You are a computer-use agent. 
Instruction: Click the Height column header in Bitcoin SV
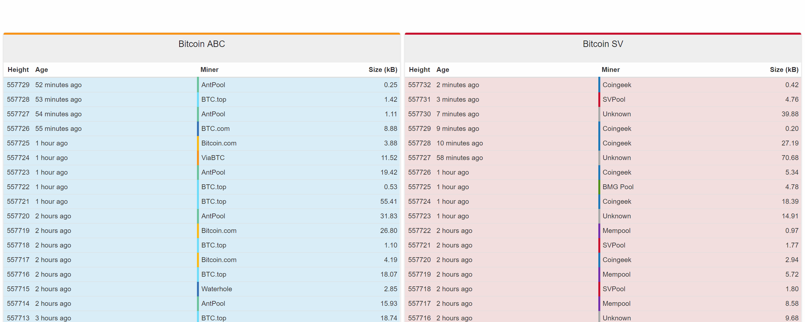coord(419,70)
